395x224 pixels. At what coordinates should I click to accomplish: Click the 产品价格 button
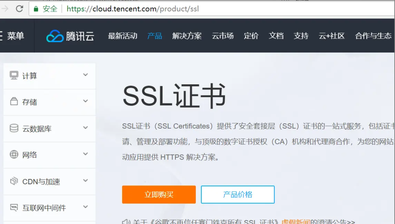pos(238,194)
